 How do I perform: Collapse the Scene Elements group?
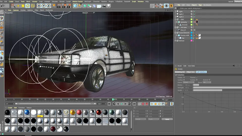pyautogui.click(x=176, y=33)
